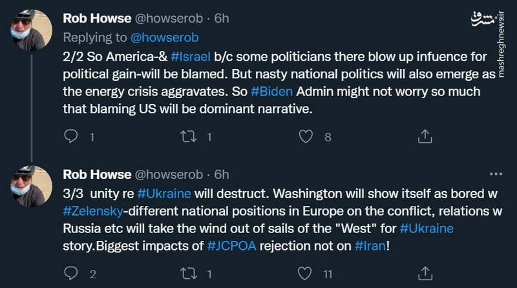Open more options on first tweet
The height and width of the screenshot is (288, 517).
coord(496,19)
